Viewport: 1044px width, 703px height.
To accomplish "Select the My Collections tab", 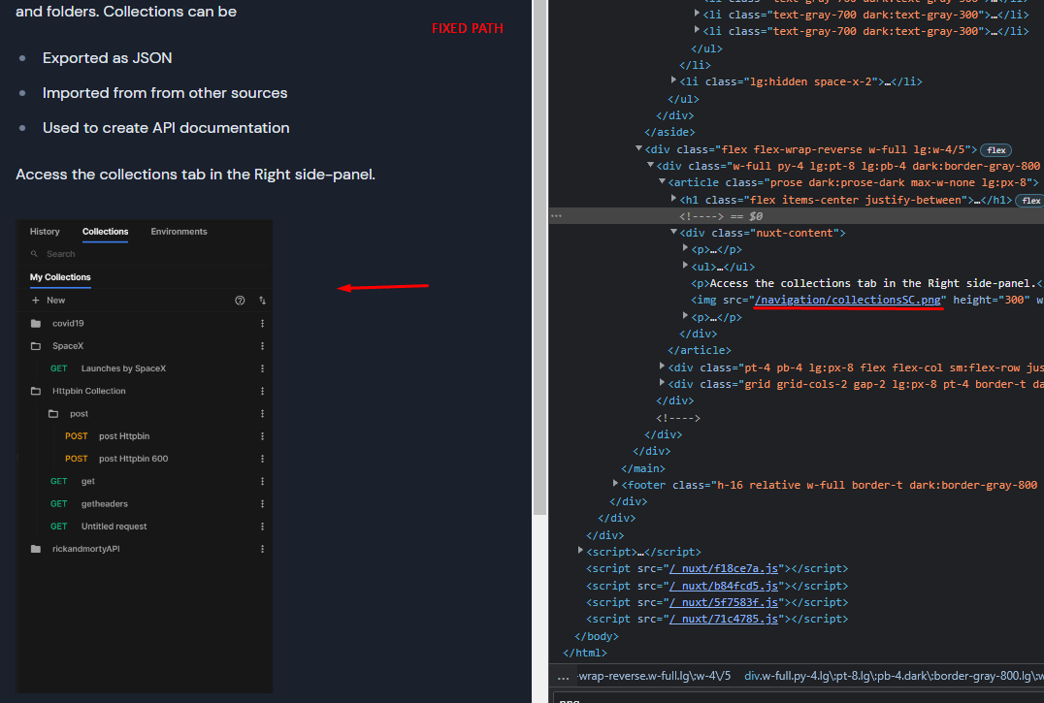I will (60, 277).
